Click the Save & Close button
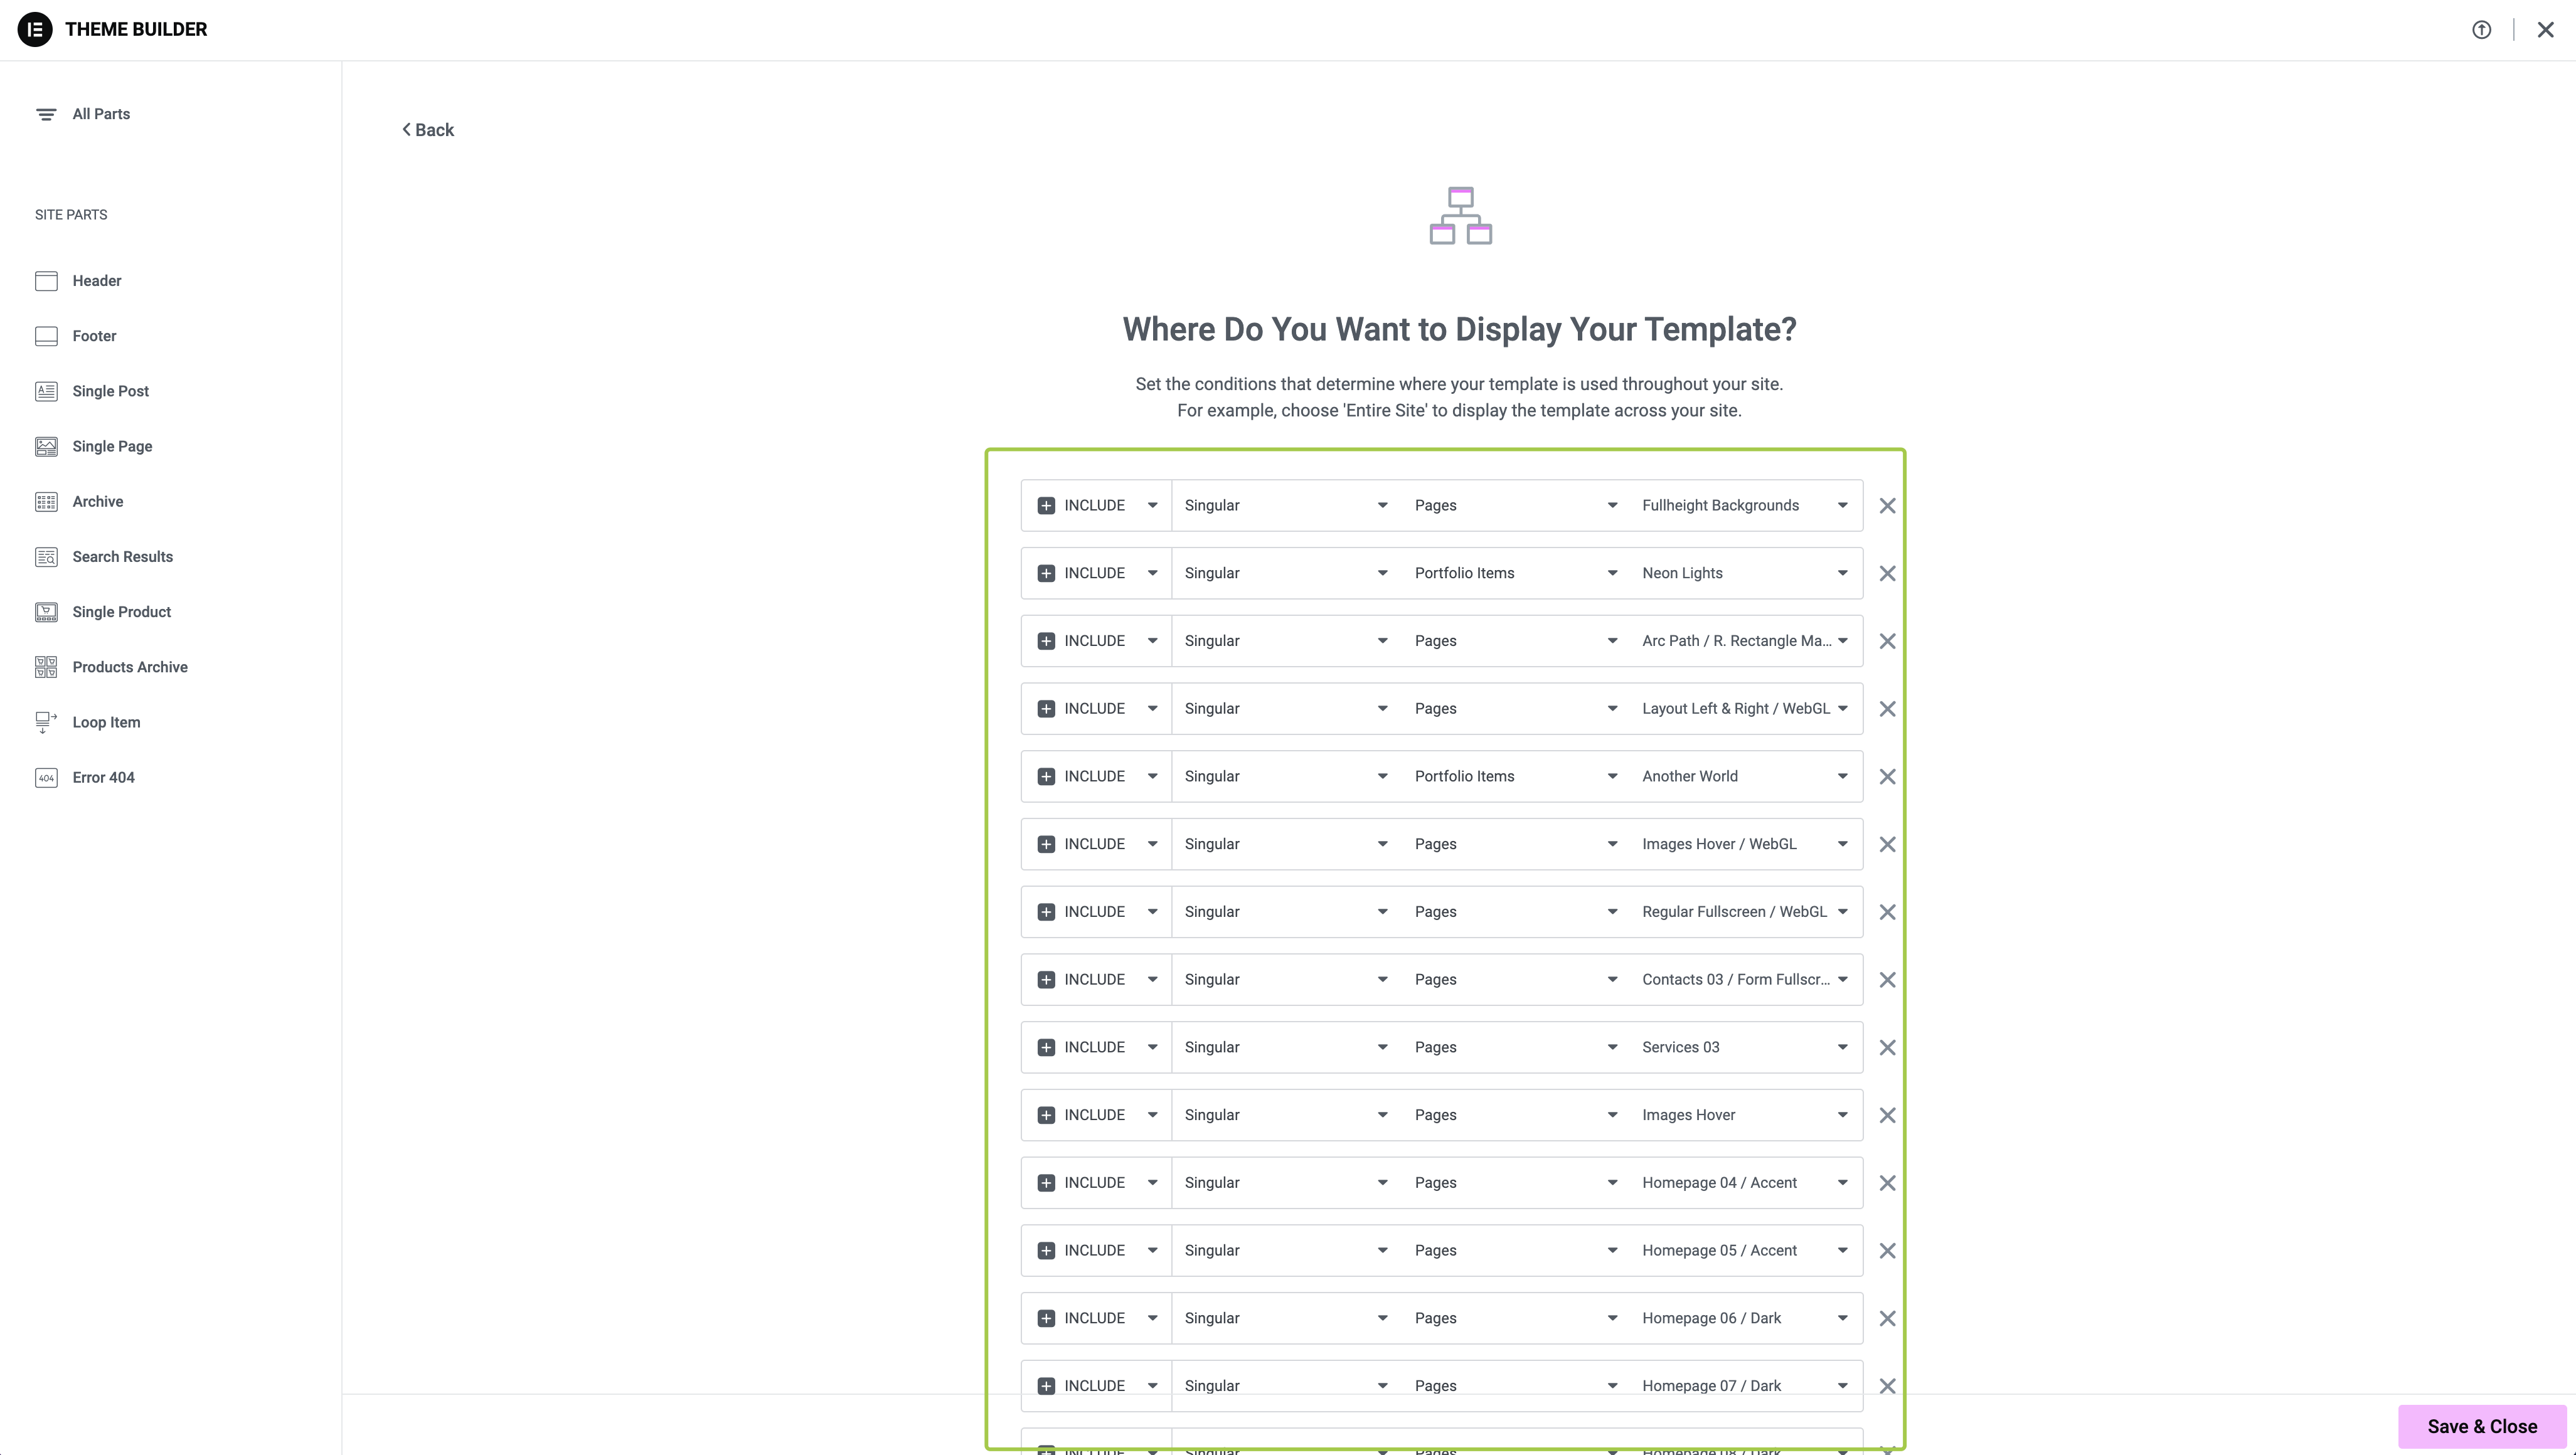2576x1455 pixels. (2481, 1426)
